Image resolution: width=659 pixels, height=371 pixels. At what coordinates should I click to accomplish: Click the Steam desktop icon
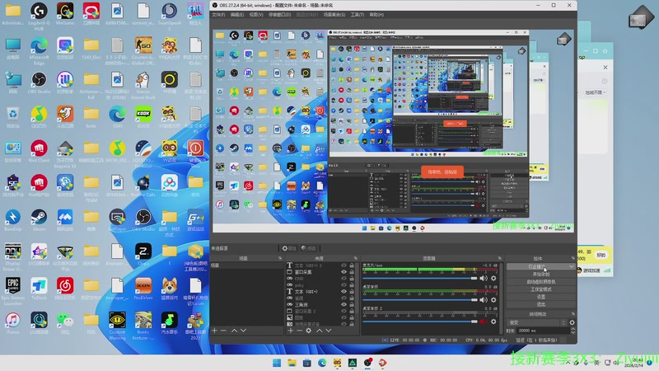(x=39, y=220)
